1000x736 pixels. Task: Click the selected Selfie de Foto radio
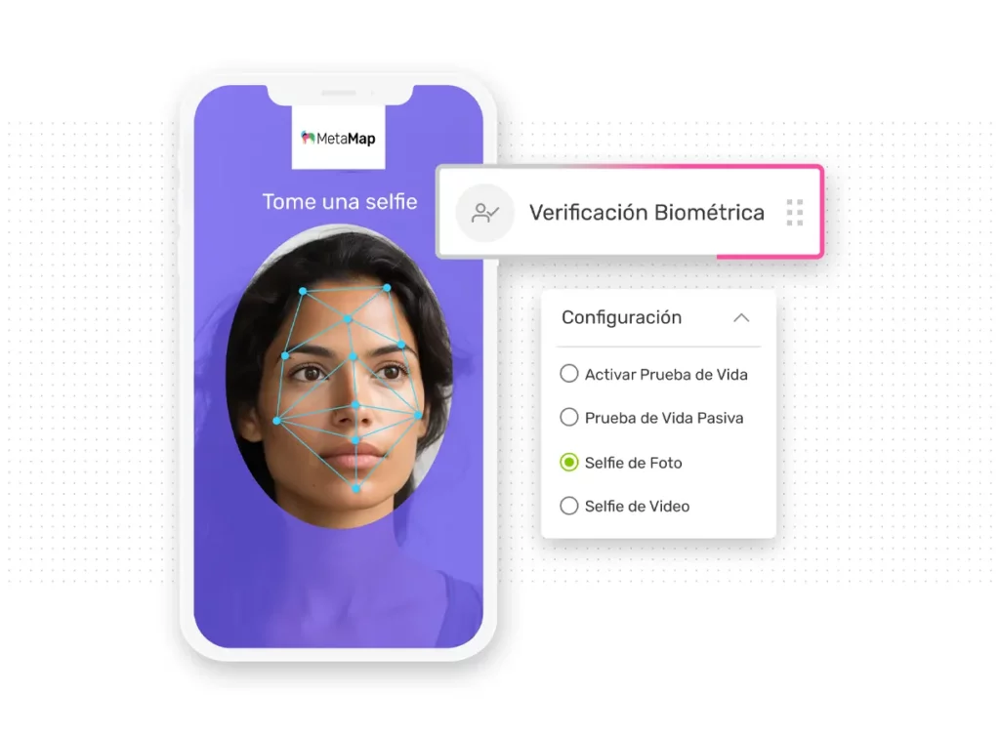tap(569, 462)
